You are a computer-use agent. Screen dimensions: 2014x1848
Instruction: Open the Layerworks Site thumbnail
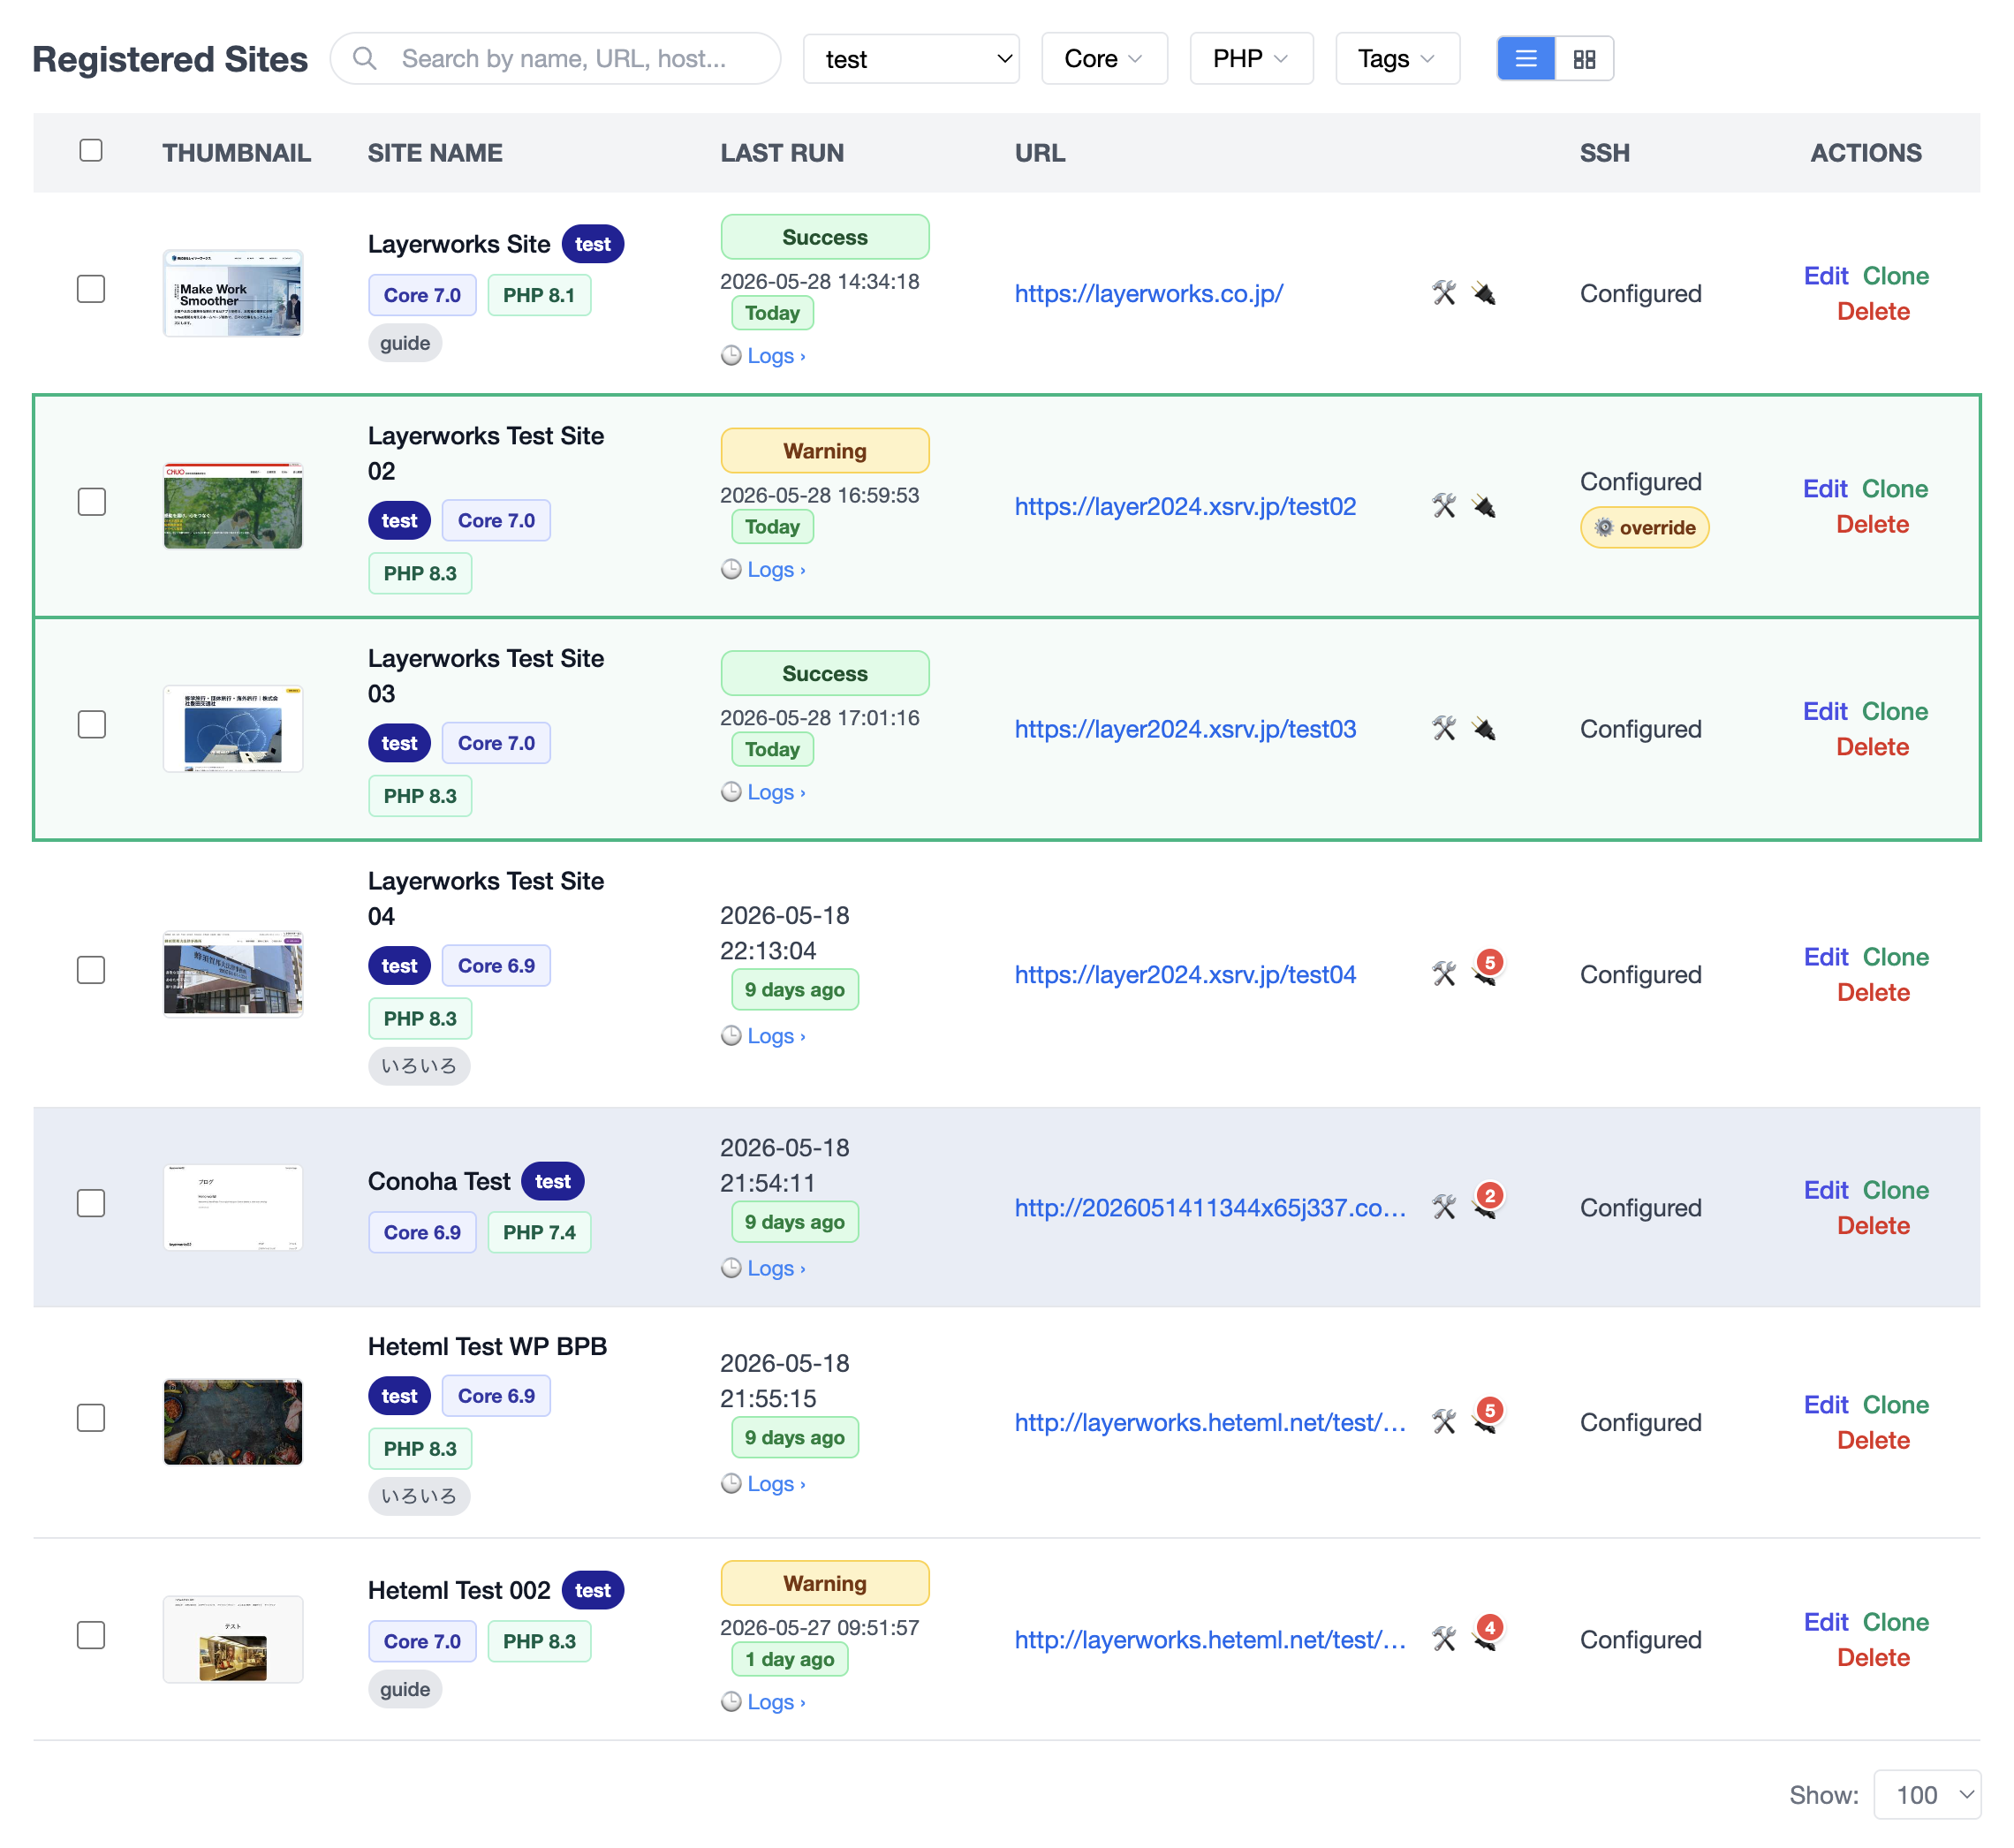click(233, 293)
